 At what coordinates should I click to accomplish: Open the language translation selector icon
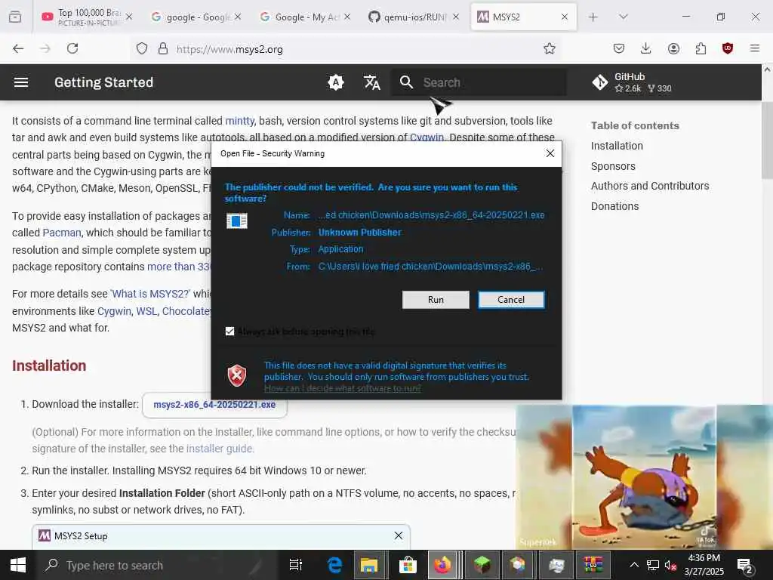pyautogui.click(x=371, y=82)
